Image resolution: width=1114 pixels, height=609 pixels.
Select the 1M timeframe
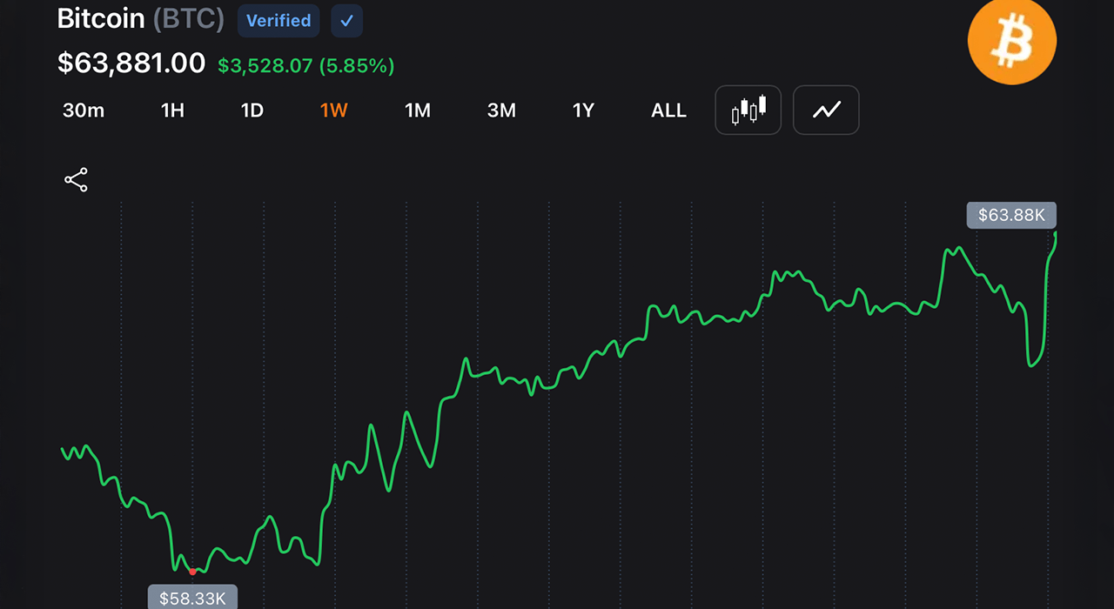pos(418,110)
